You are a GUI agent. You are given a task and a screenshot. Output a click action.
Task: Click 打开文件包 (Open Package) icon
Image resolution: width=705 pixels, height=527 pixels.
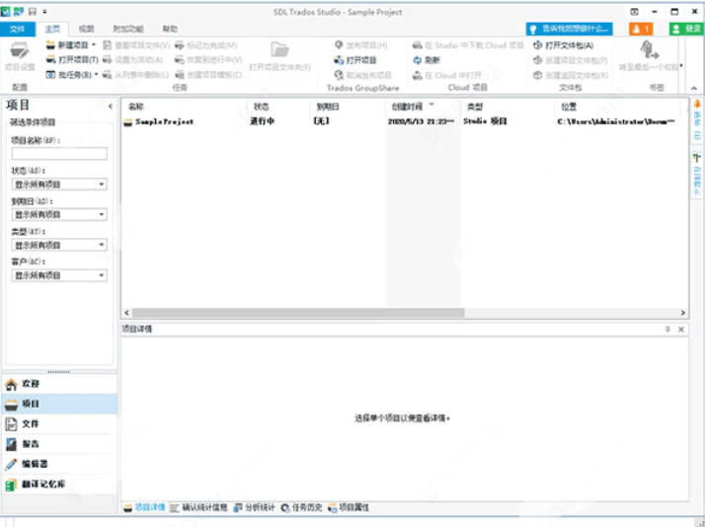pos(538,45)
